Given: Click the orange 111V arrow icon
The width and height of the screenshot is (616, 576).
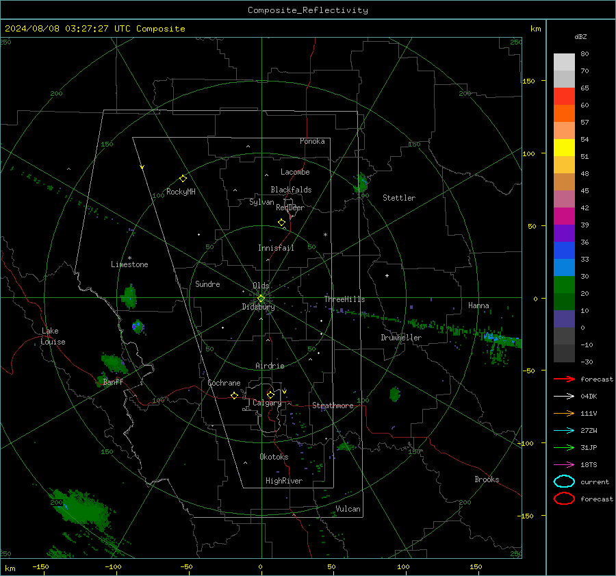Looking at the screenshot, I should pyautogui.click(x=564, y=413).
